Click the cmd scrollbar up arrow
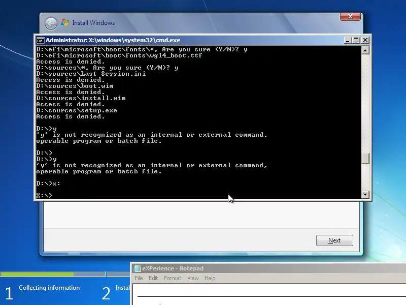 tap(365, 50)
